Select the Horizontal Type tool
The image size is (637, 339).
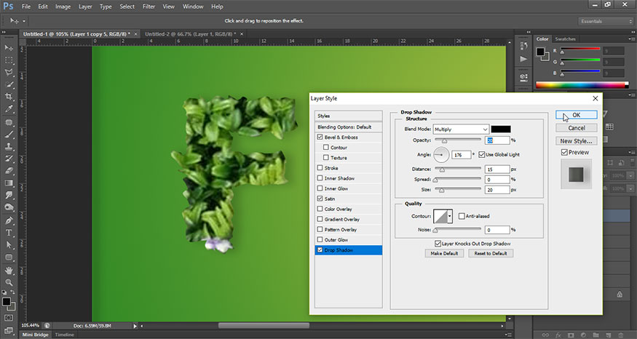[x=9, y=232]
